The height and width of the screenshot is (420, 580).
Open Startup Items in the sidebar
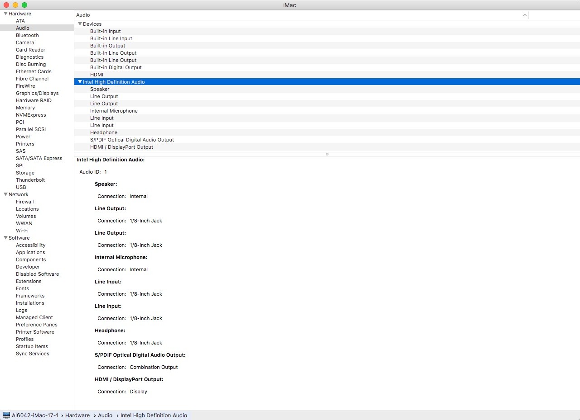pyautogui.click(x=32, y=346)
